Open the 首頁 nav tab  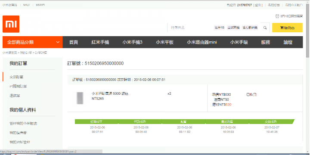74,42
